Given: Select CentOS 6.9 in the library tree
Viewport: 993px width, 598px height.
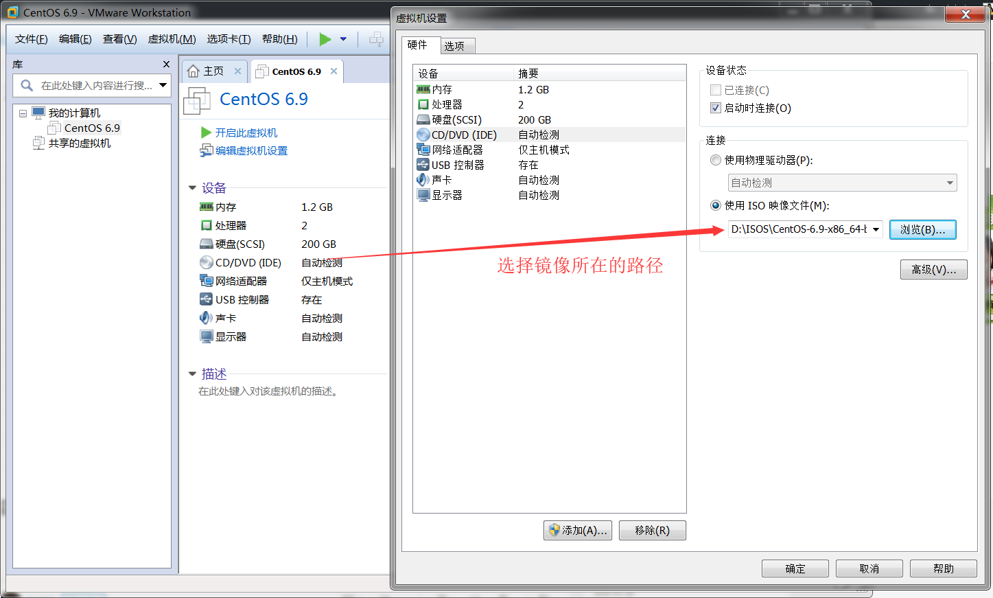Looking at the screenshot, I should (92, 128).
